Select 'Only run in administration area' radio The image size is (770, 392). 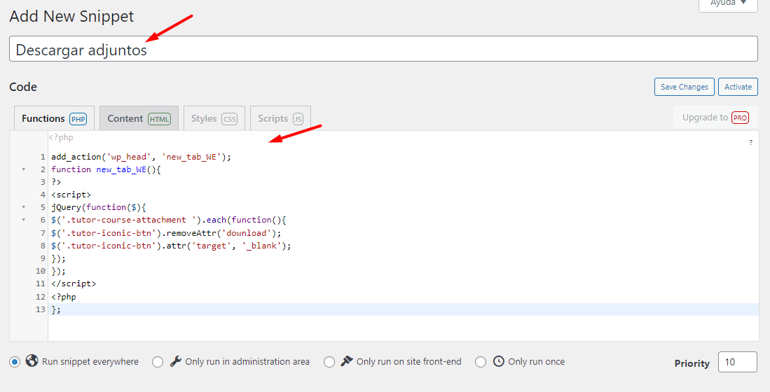click(158, 362)
